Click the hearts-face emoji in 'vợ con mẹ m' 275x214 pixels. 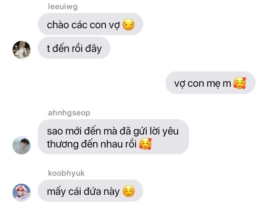(x=240, y=83)
